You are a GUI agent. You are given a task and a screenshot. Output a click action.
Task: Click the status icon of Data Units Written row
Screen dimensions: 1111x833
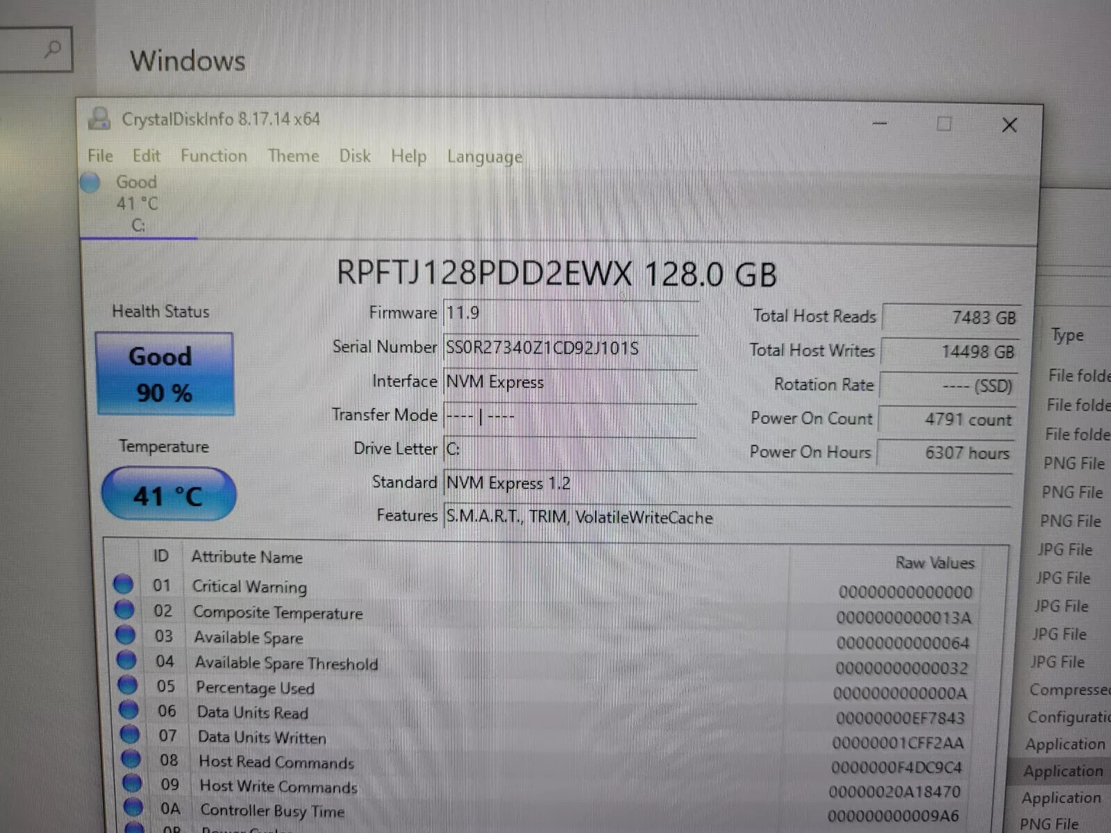tap(130, 734)
